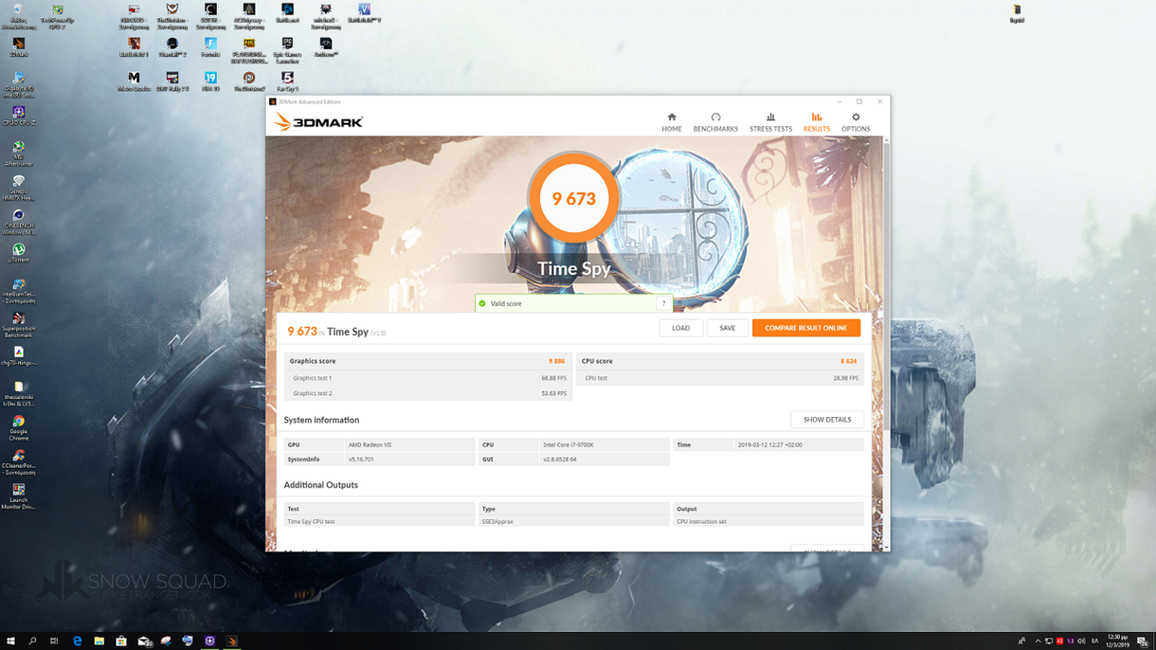
Task: Open the Genesis HM67X headset desktop icon
Action: pos(18,188)
